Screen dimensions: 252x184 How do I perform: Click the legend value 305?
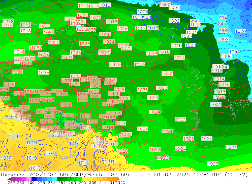click(x=93, y=182)
